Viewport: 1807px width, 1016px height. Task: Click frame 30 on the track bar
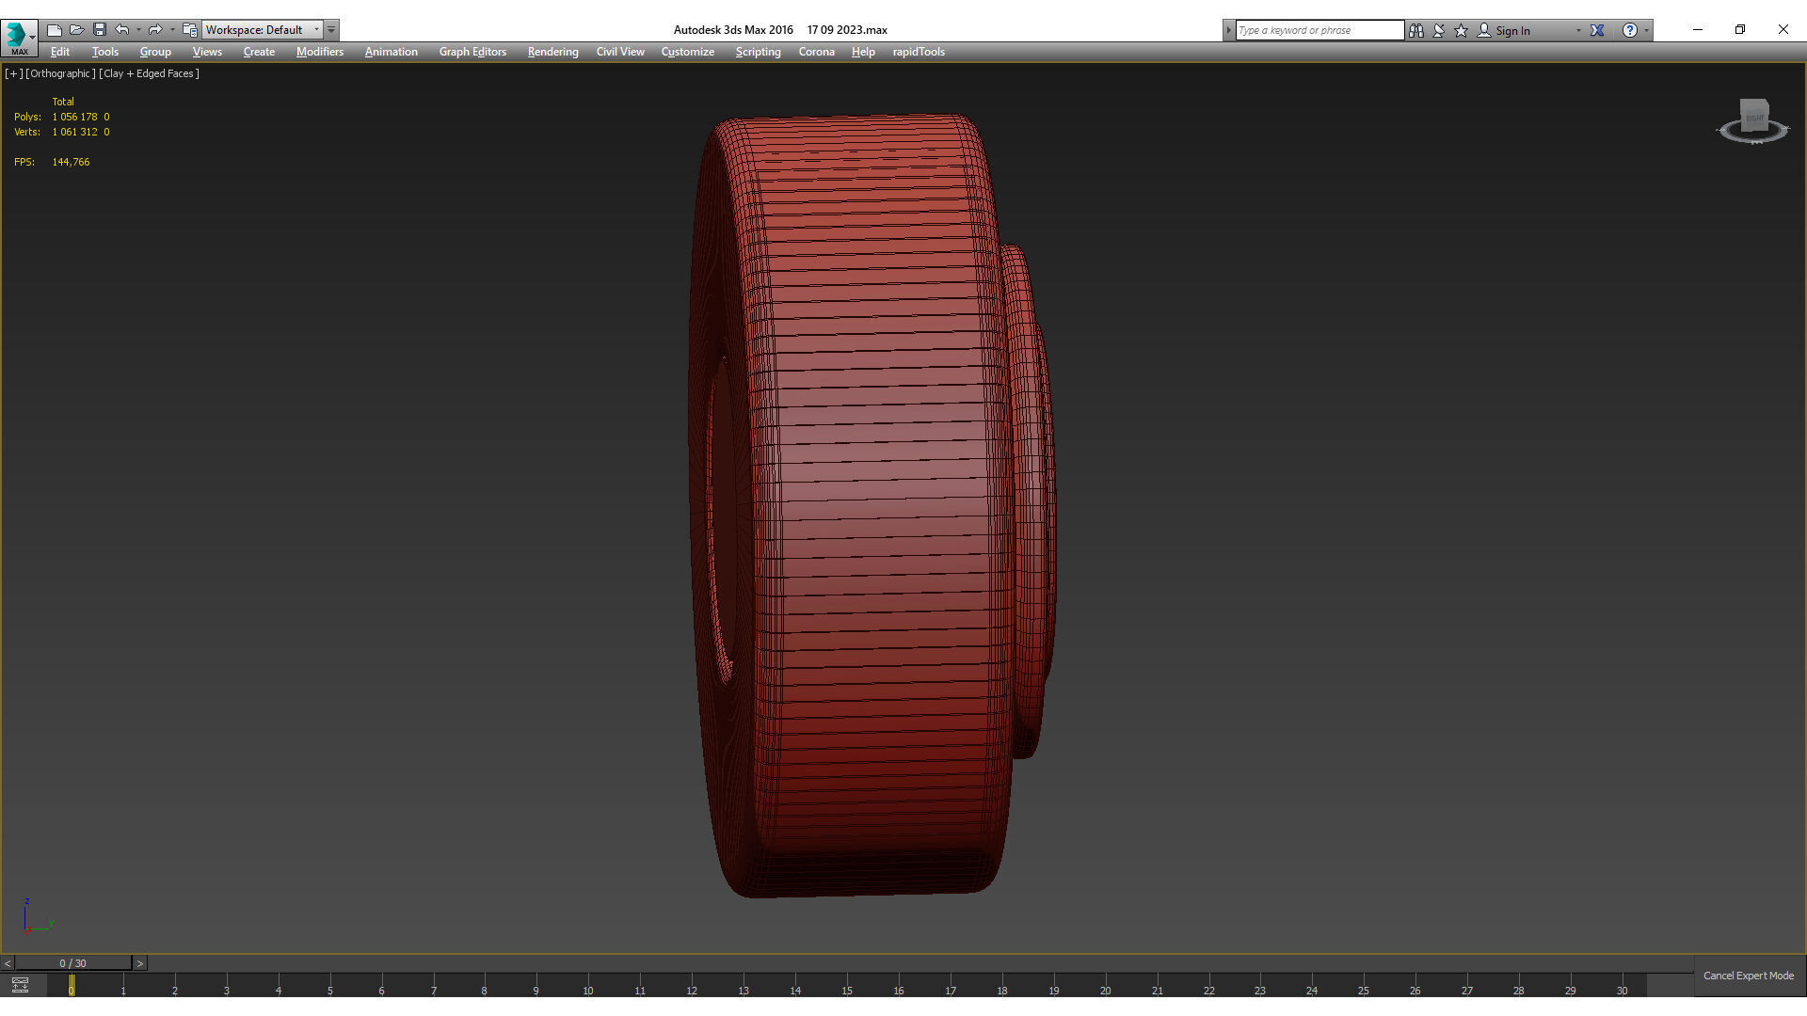[1622, 991]
